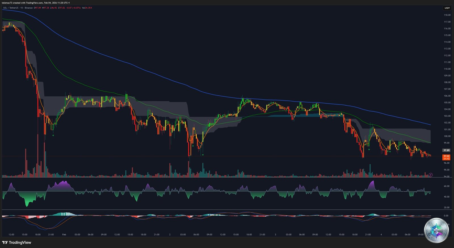Click the Binance exchange label in the legend

click(29, 8)
